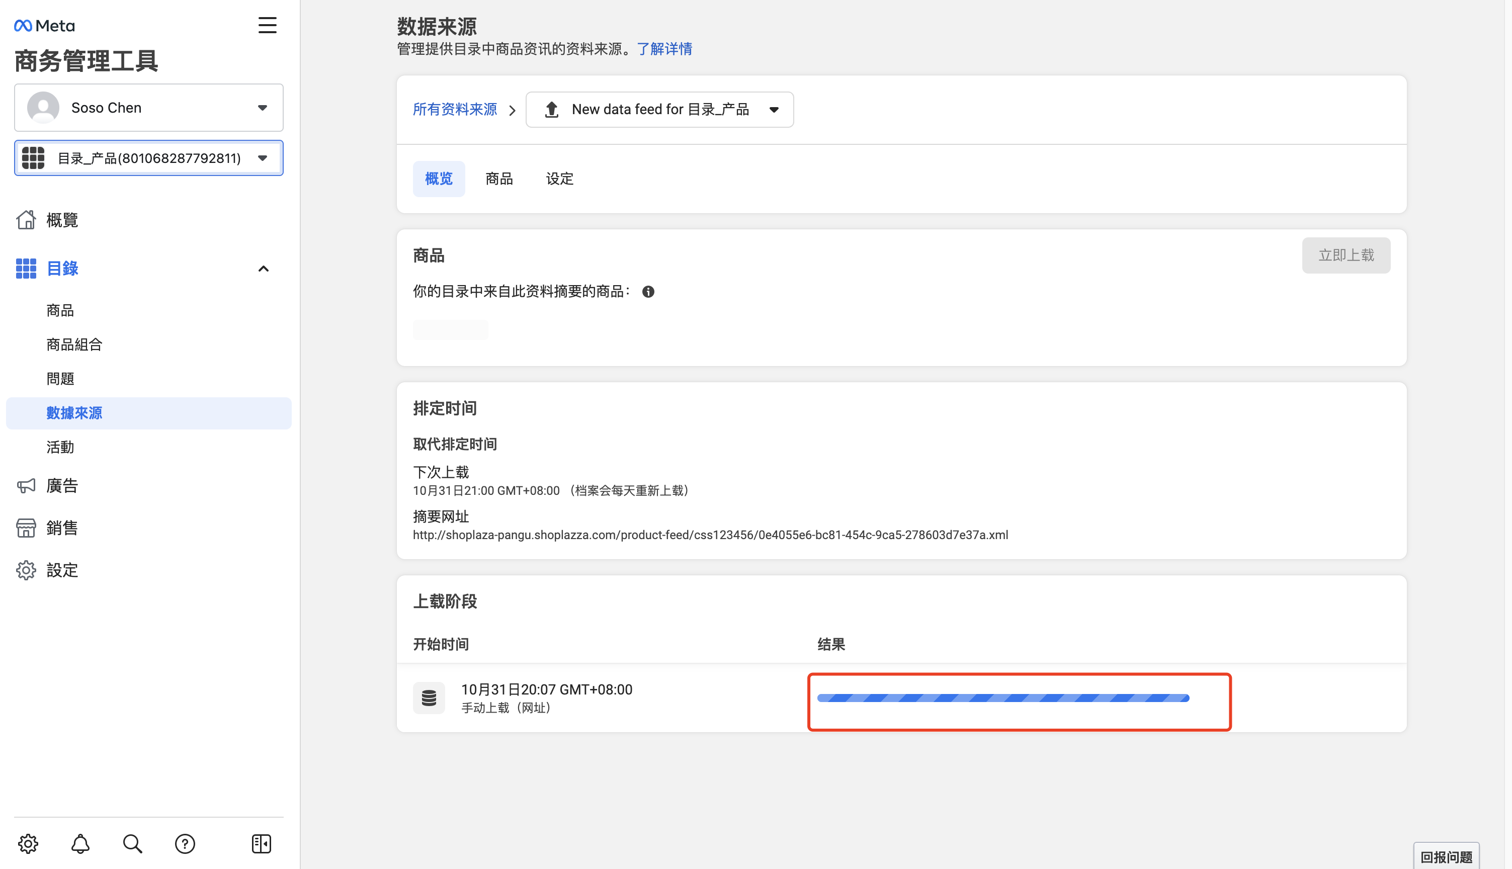Select 數據來源 in the sidebar
This screenshot has height=869, width=1512.
point(148,413)
